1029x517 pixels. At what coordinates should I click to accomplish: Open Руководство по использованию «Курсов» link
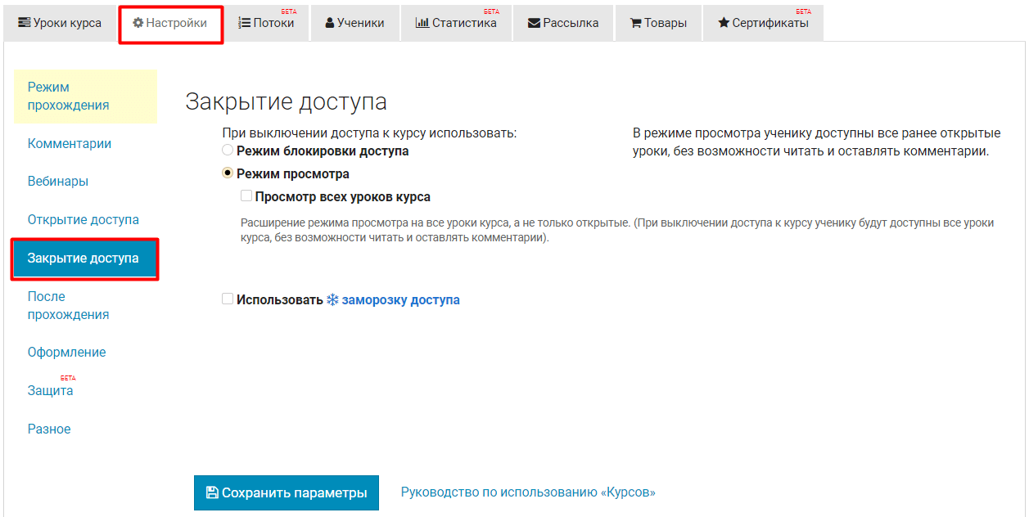[x=528, y=492]
